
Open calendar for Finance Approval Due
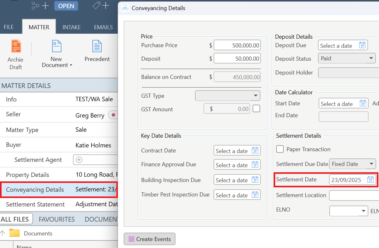tap(255, 165)
